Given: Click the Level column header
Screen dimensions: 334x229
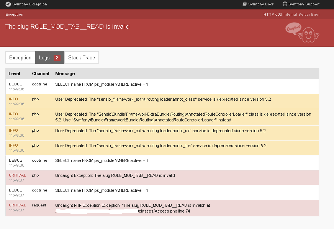Looking at the screenshot, I should pyautogui.click(x=14, y=74).
